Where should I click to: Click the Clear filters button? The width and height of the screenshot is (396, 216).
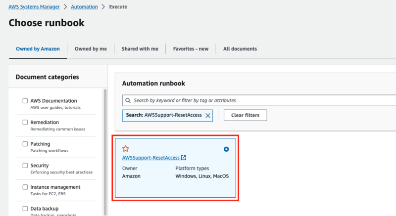pos(245,115)
